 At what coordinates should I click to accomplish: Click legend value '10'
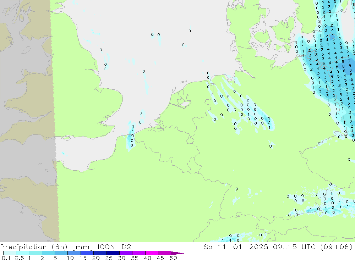[x=70, y=258]
